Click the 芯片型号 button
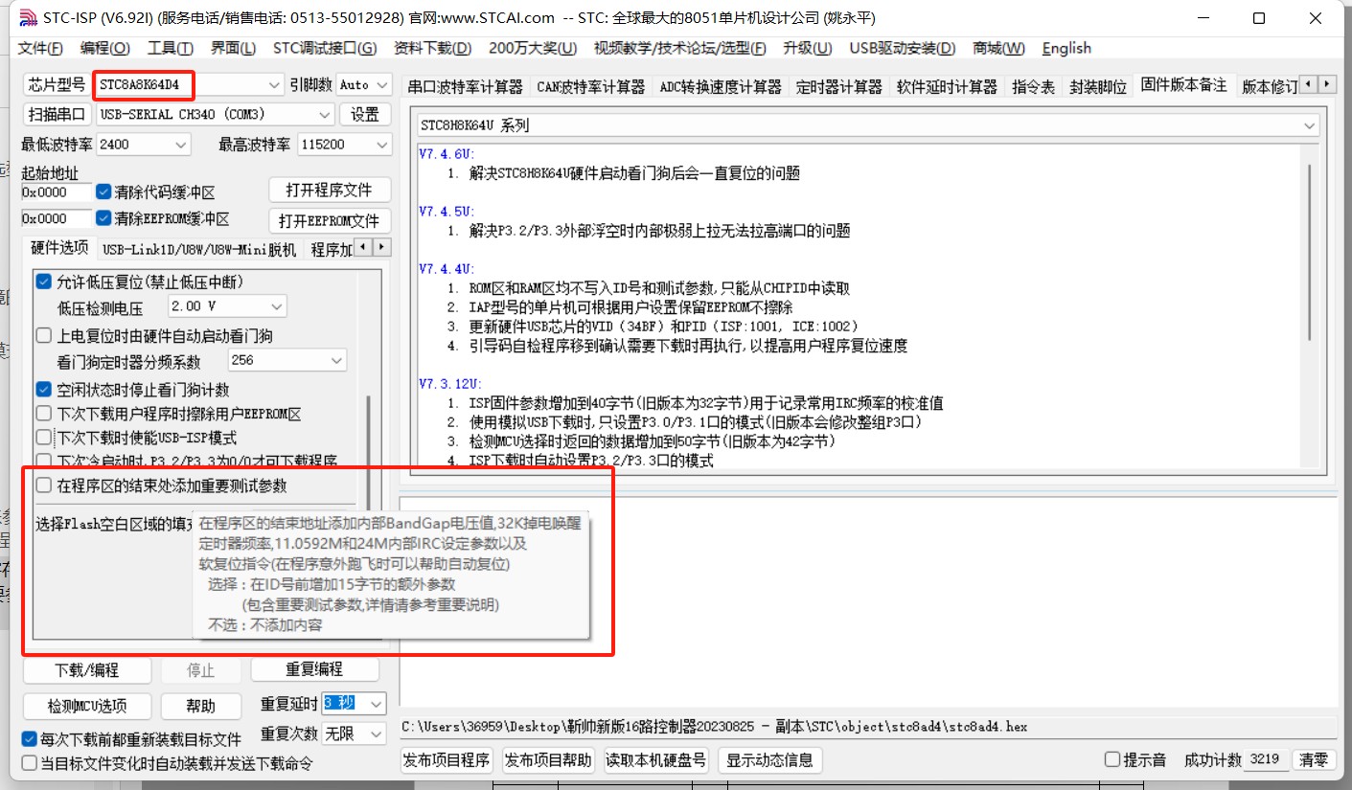 click(57, 85)
